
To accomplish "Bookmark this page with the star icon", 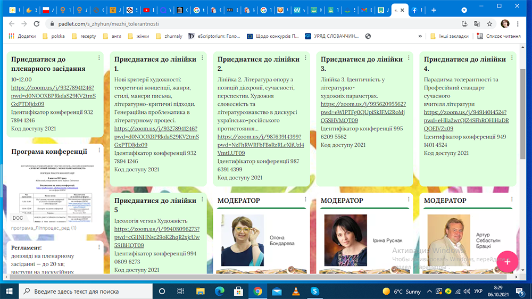I will (488, 24).
